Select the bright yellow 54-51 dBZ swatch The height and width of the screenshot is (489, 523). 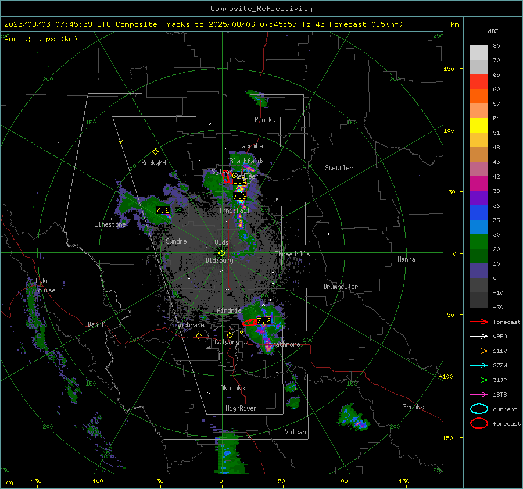479,126
